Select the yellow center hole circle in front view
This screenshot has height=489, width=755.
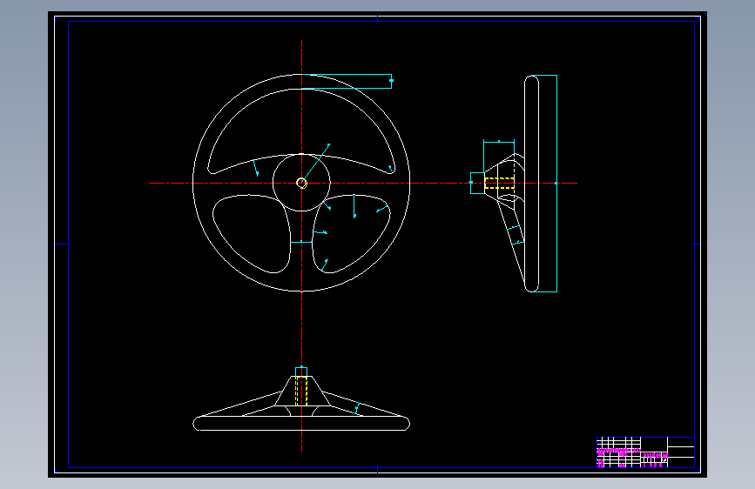pos(301,183)
